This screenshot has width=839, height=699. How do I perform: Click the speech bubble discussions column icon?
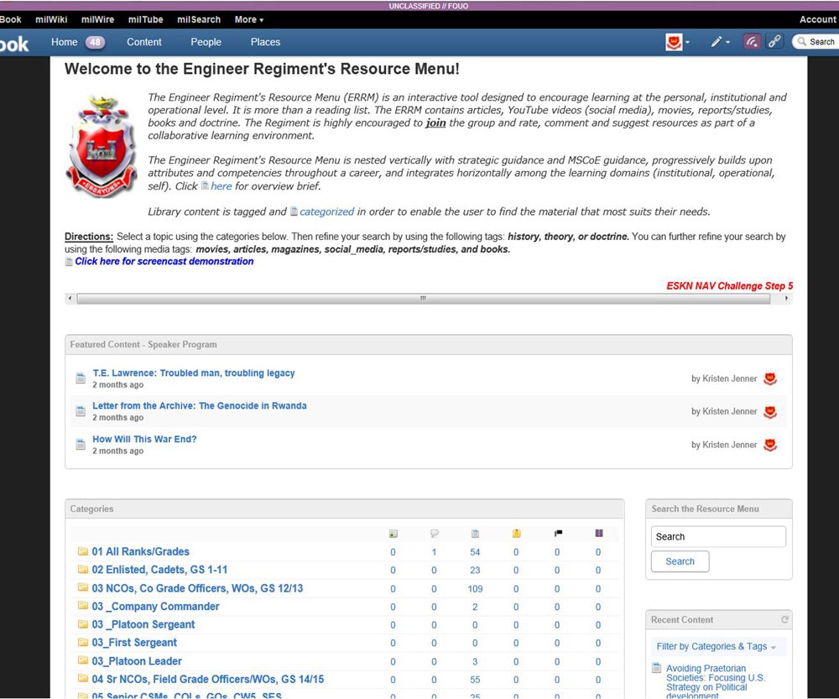click(434, 534)
